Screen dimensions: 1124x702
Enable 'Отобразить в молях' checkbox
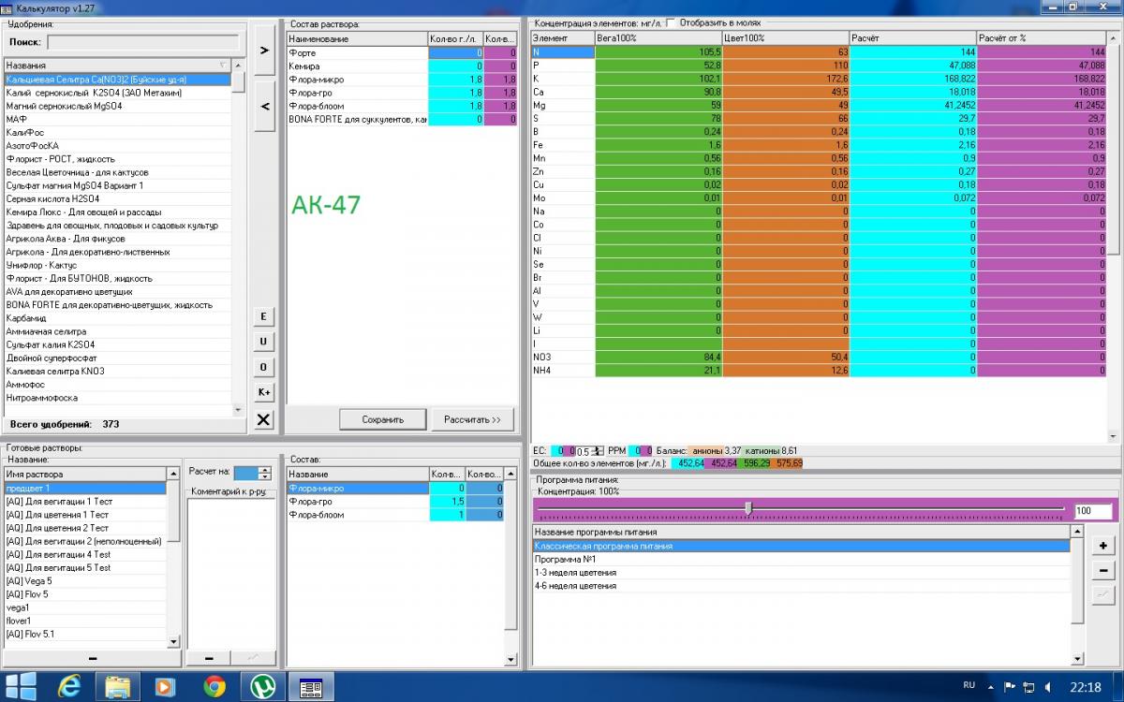(x=670, y=22)
